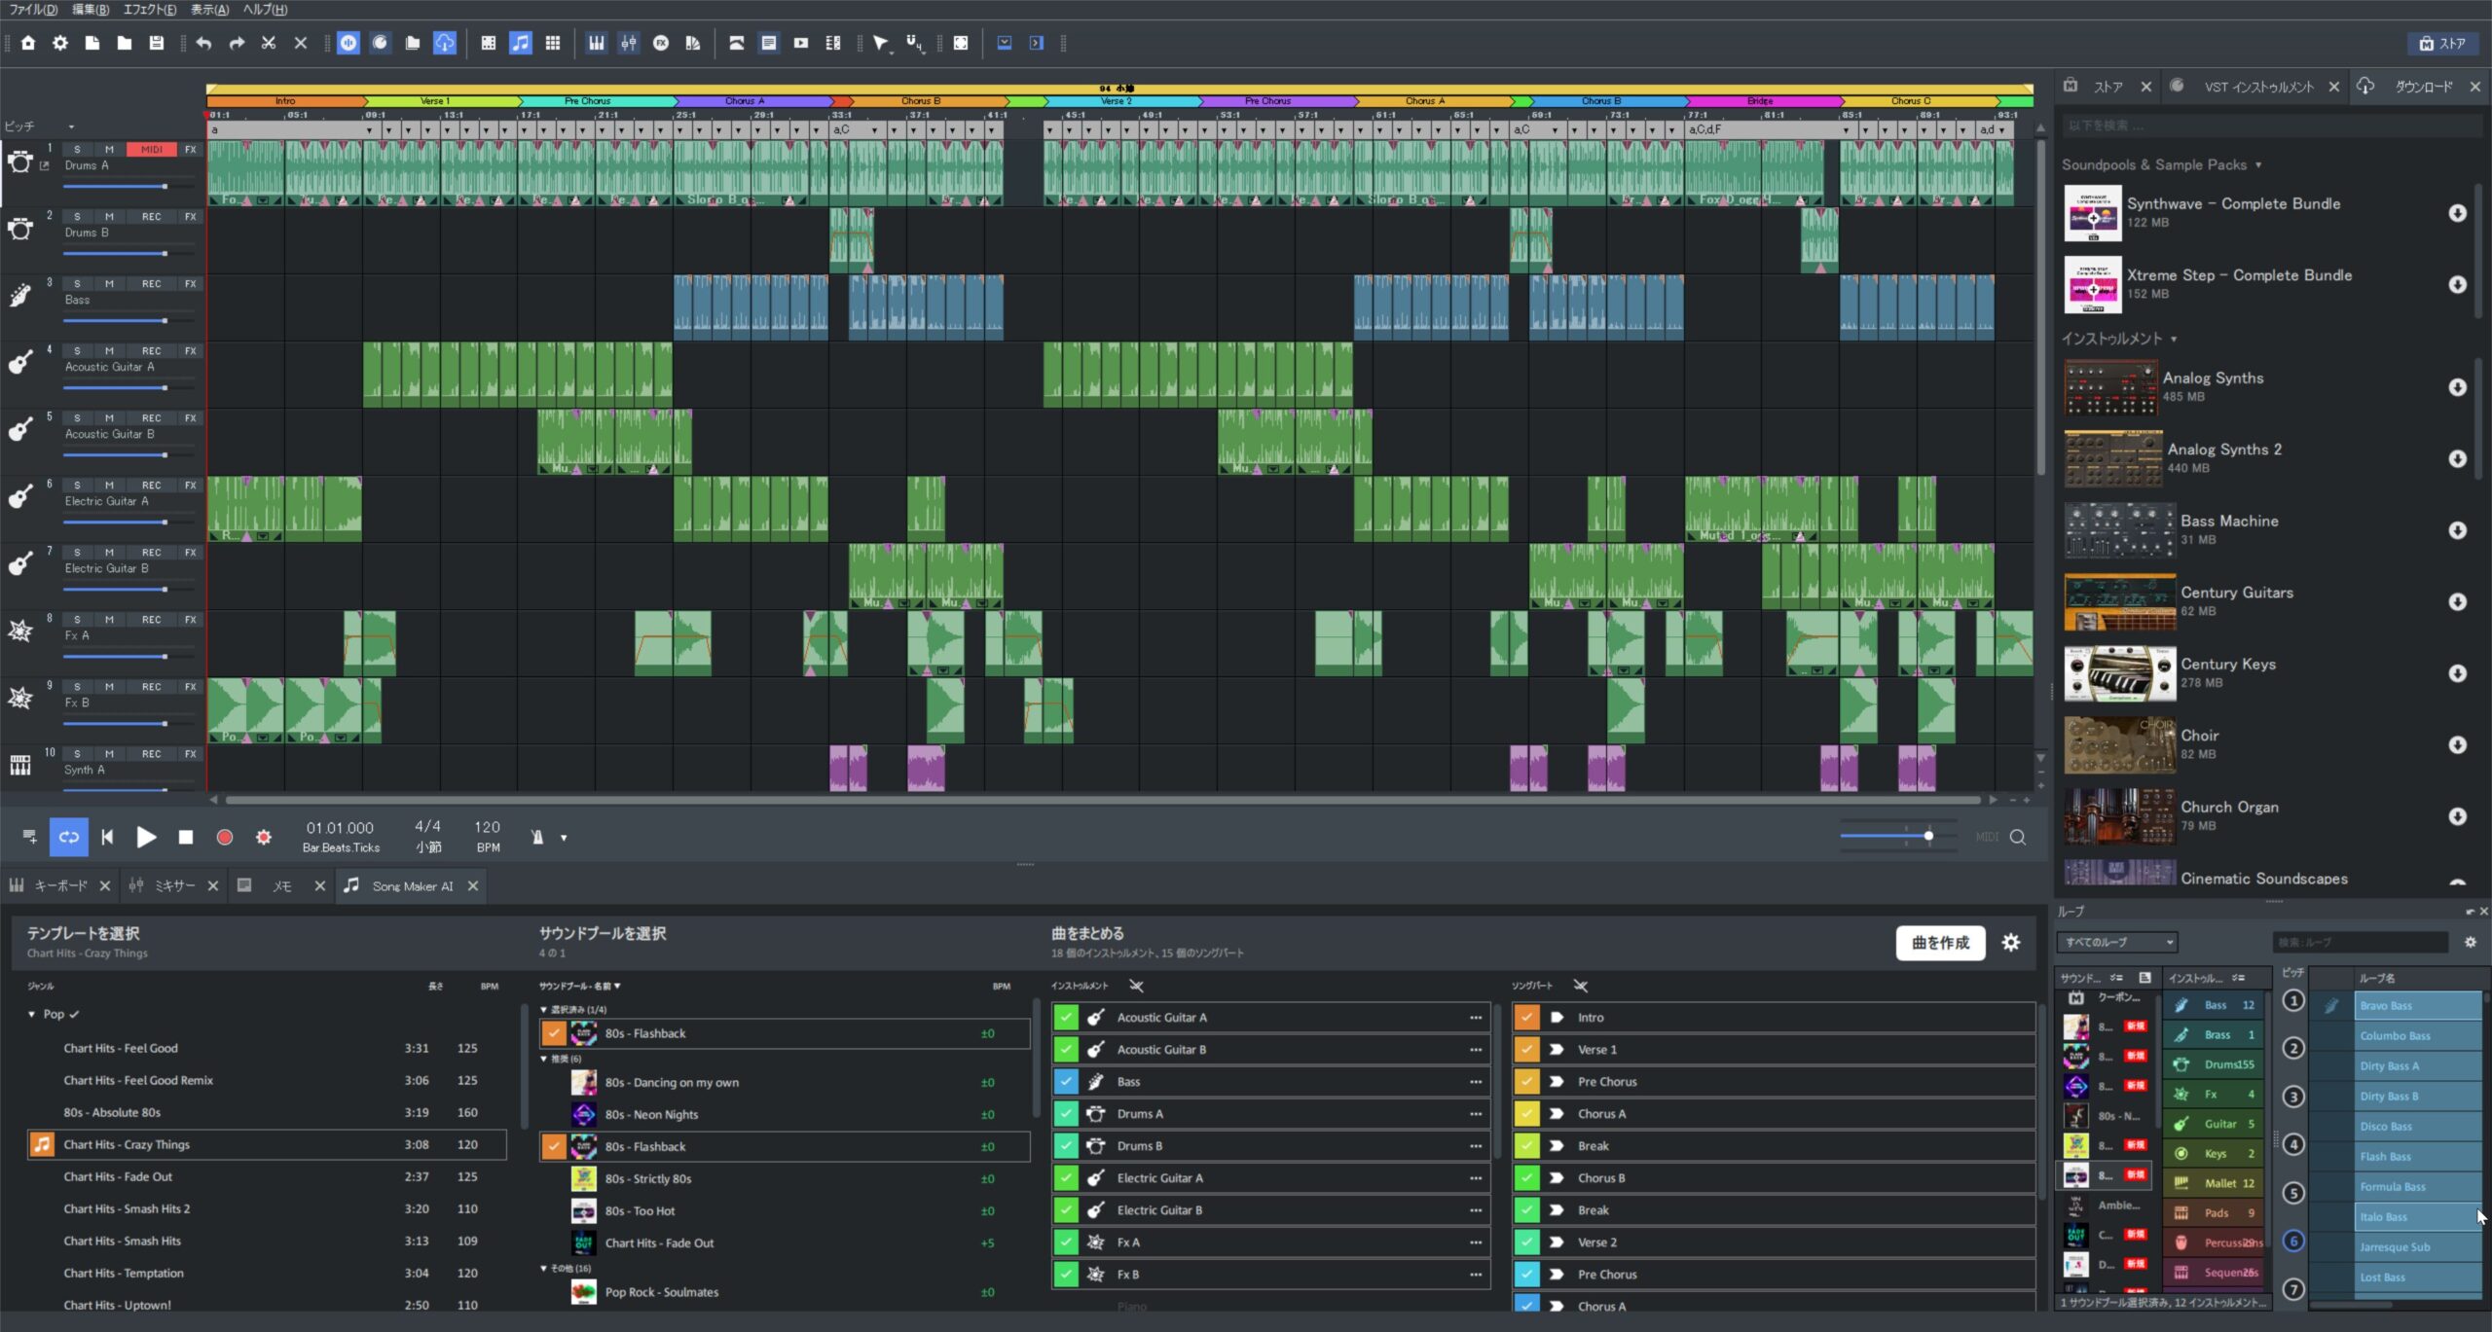This screenshot has height=1332, width=2492.
Task: Toggle the loop playback button
Action: [x=68, y=837]
